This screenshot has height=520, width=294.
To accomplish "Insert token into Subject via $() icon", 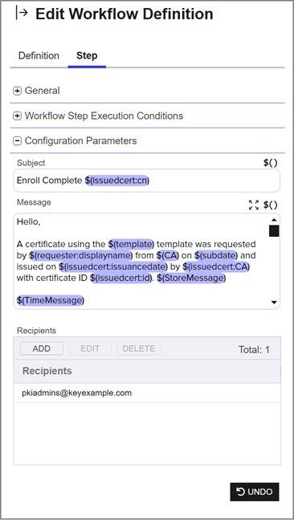I will point(271,163).
